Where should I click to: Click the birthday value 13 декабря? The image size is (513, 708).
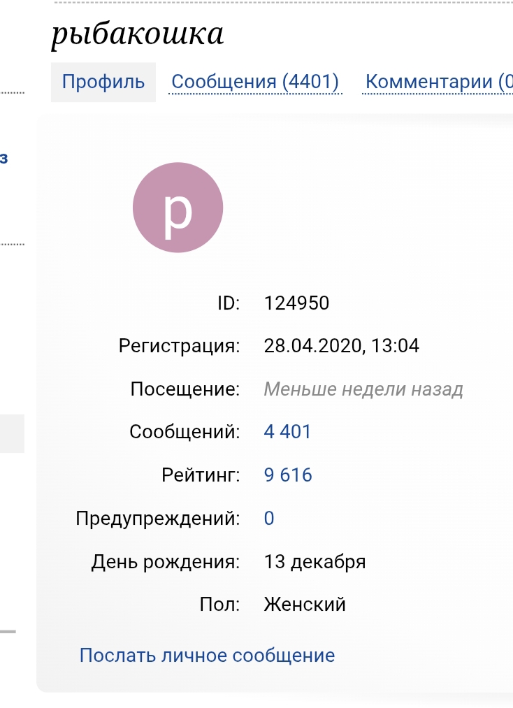[315, 562]
